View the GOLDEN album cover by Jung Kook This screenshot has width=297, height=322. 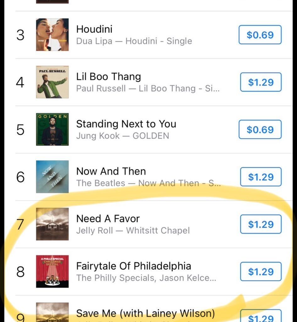[52, 130]
